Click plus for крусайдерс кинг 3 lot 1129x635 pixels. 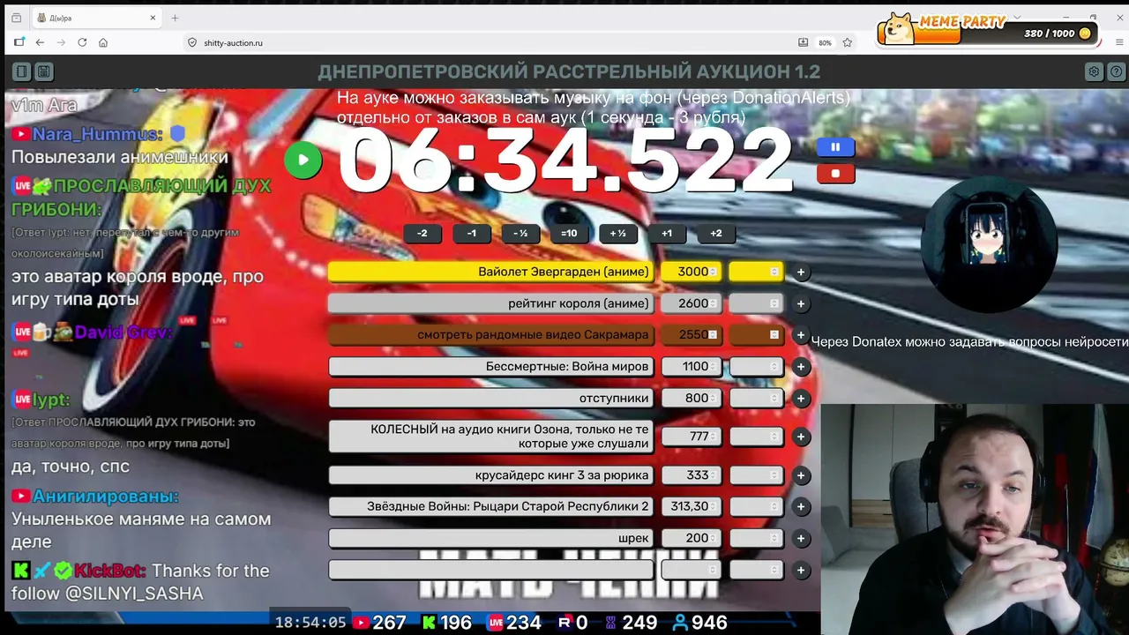[x=801, y=475]
